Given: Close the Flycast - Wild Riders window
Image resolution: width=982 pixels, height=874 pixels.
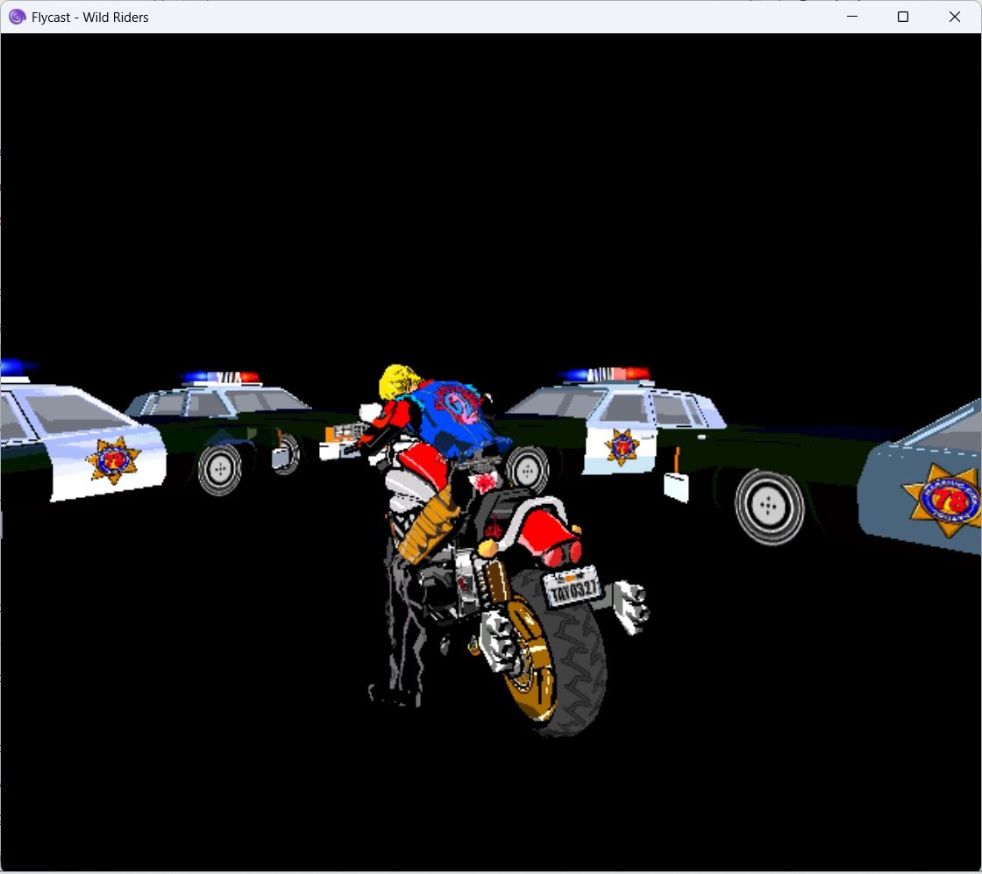Looking at the screenshot, I should (955, 17).
